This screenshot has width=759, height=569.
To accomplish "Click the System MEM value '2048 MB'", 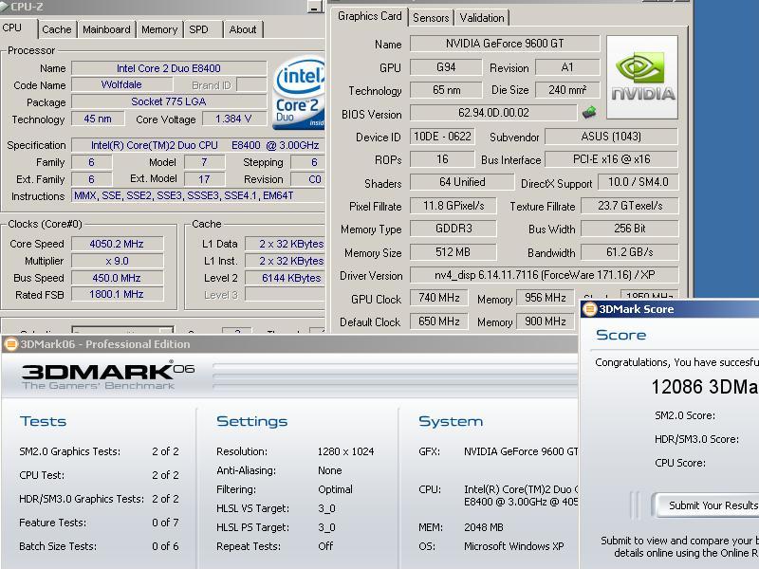I will 484,527.
